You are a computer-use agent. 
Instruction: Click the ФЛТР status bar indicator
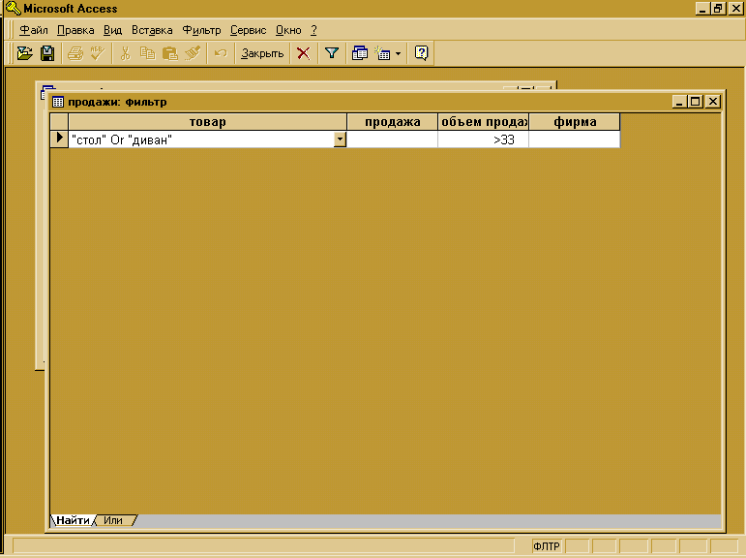click(x=546, y=546)
